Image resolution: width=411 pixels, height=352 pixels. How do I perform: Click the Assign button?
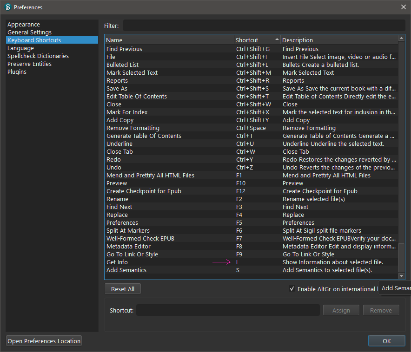pyautogui.click(x=341, y=310)
